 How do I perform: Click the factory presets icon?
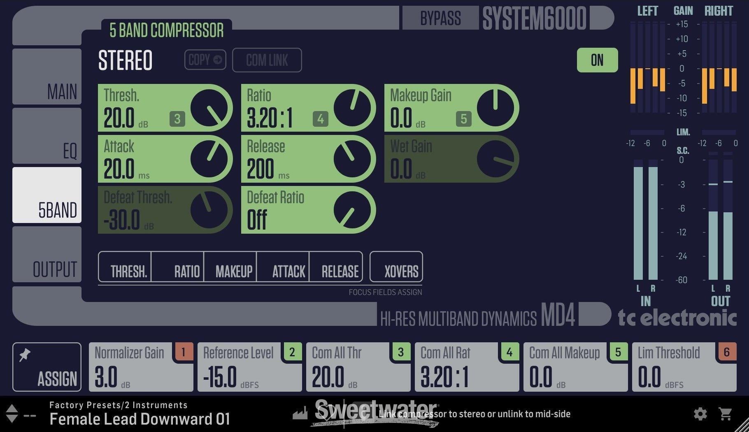300,413
